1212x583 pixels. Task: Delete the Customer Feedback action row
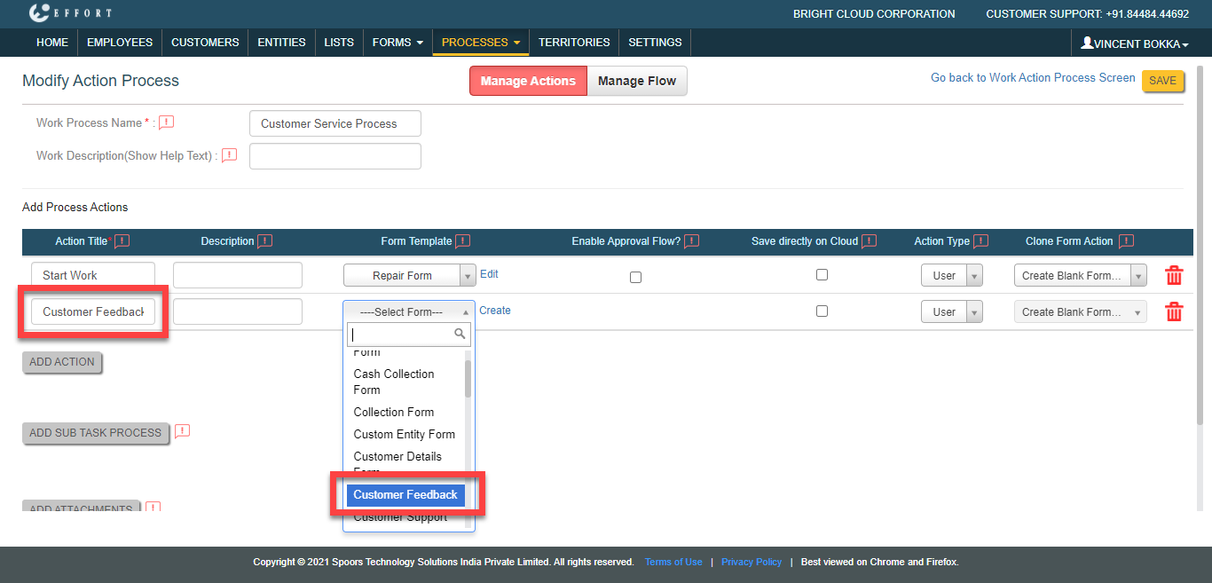[x=1173, y=311]
